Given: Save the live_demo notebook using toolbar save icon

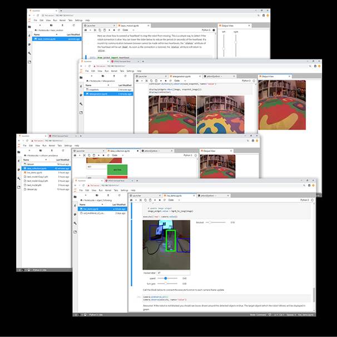Looking at the screenshot, I should click(x=132, y=200).
